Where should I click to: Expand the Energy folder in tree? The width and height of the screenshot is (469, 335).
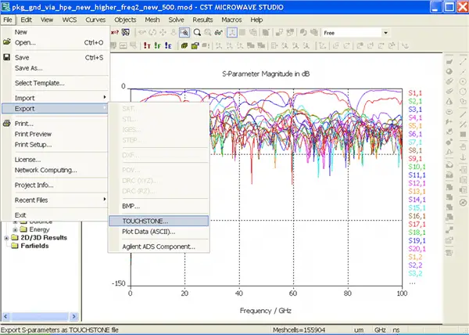(15, 229)
